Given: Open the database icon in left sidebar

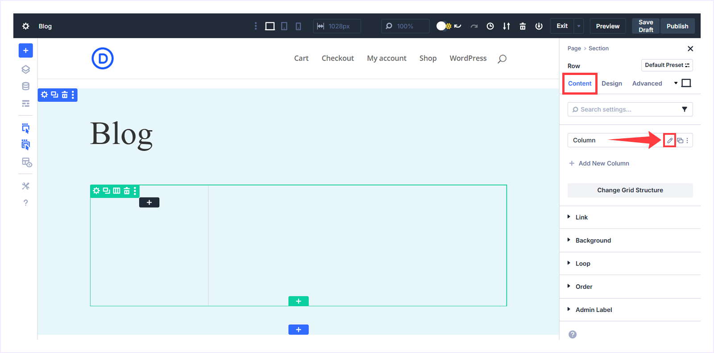Looking at the screenshot, I should pyautogui.click(x=26, y=86).
